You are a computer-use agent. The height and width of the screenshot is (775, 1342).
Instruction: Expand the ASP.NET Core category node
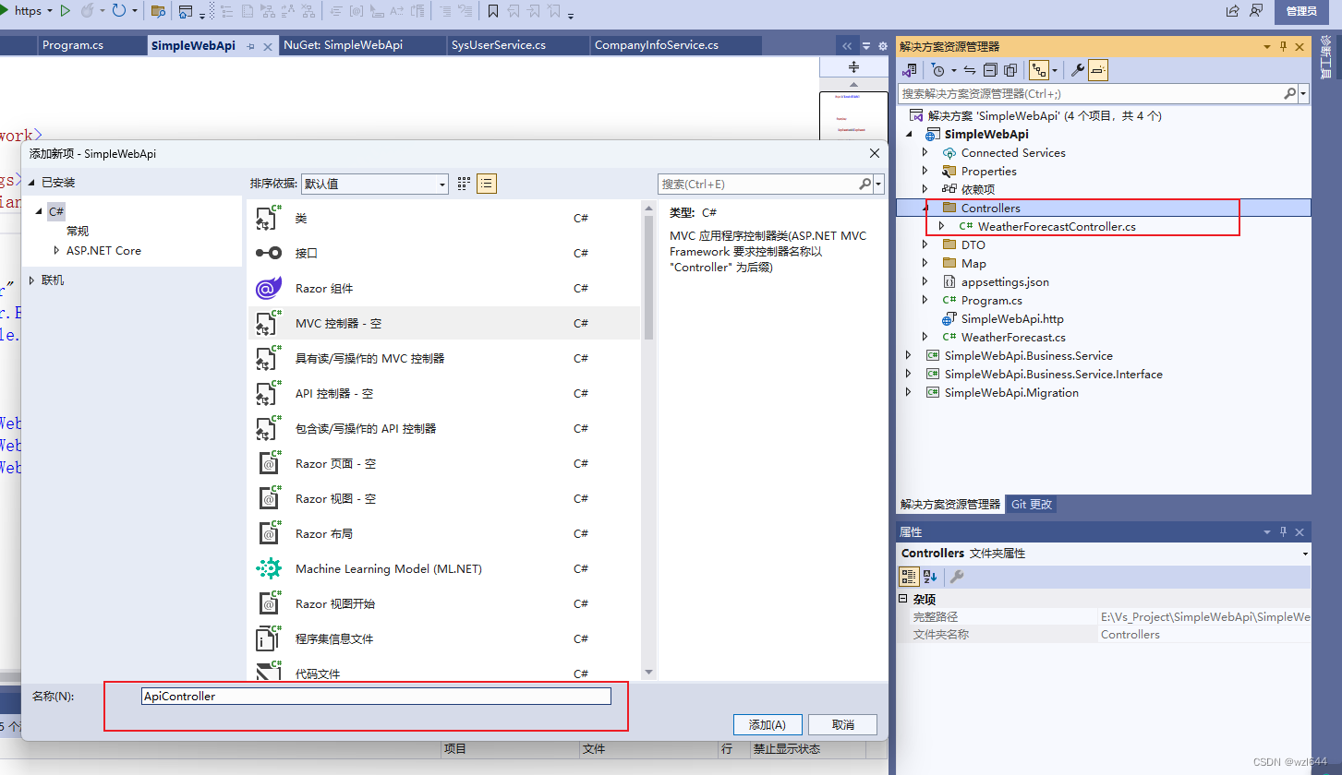(x=56, y=250)
